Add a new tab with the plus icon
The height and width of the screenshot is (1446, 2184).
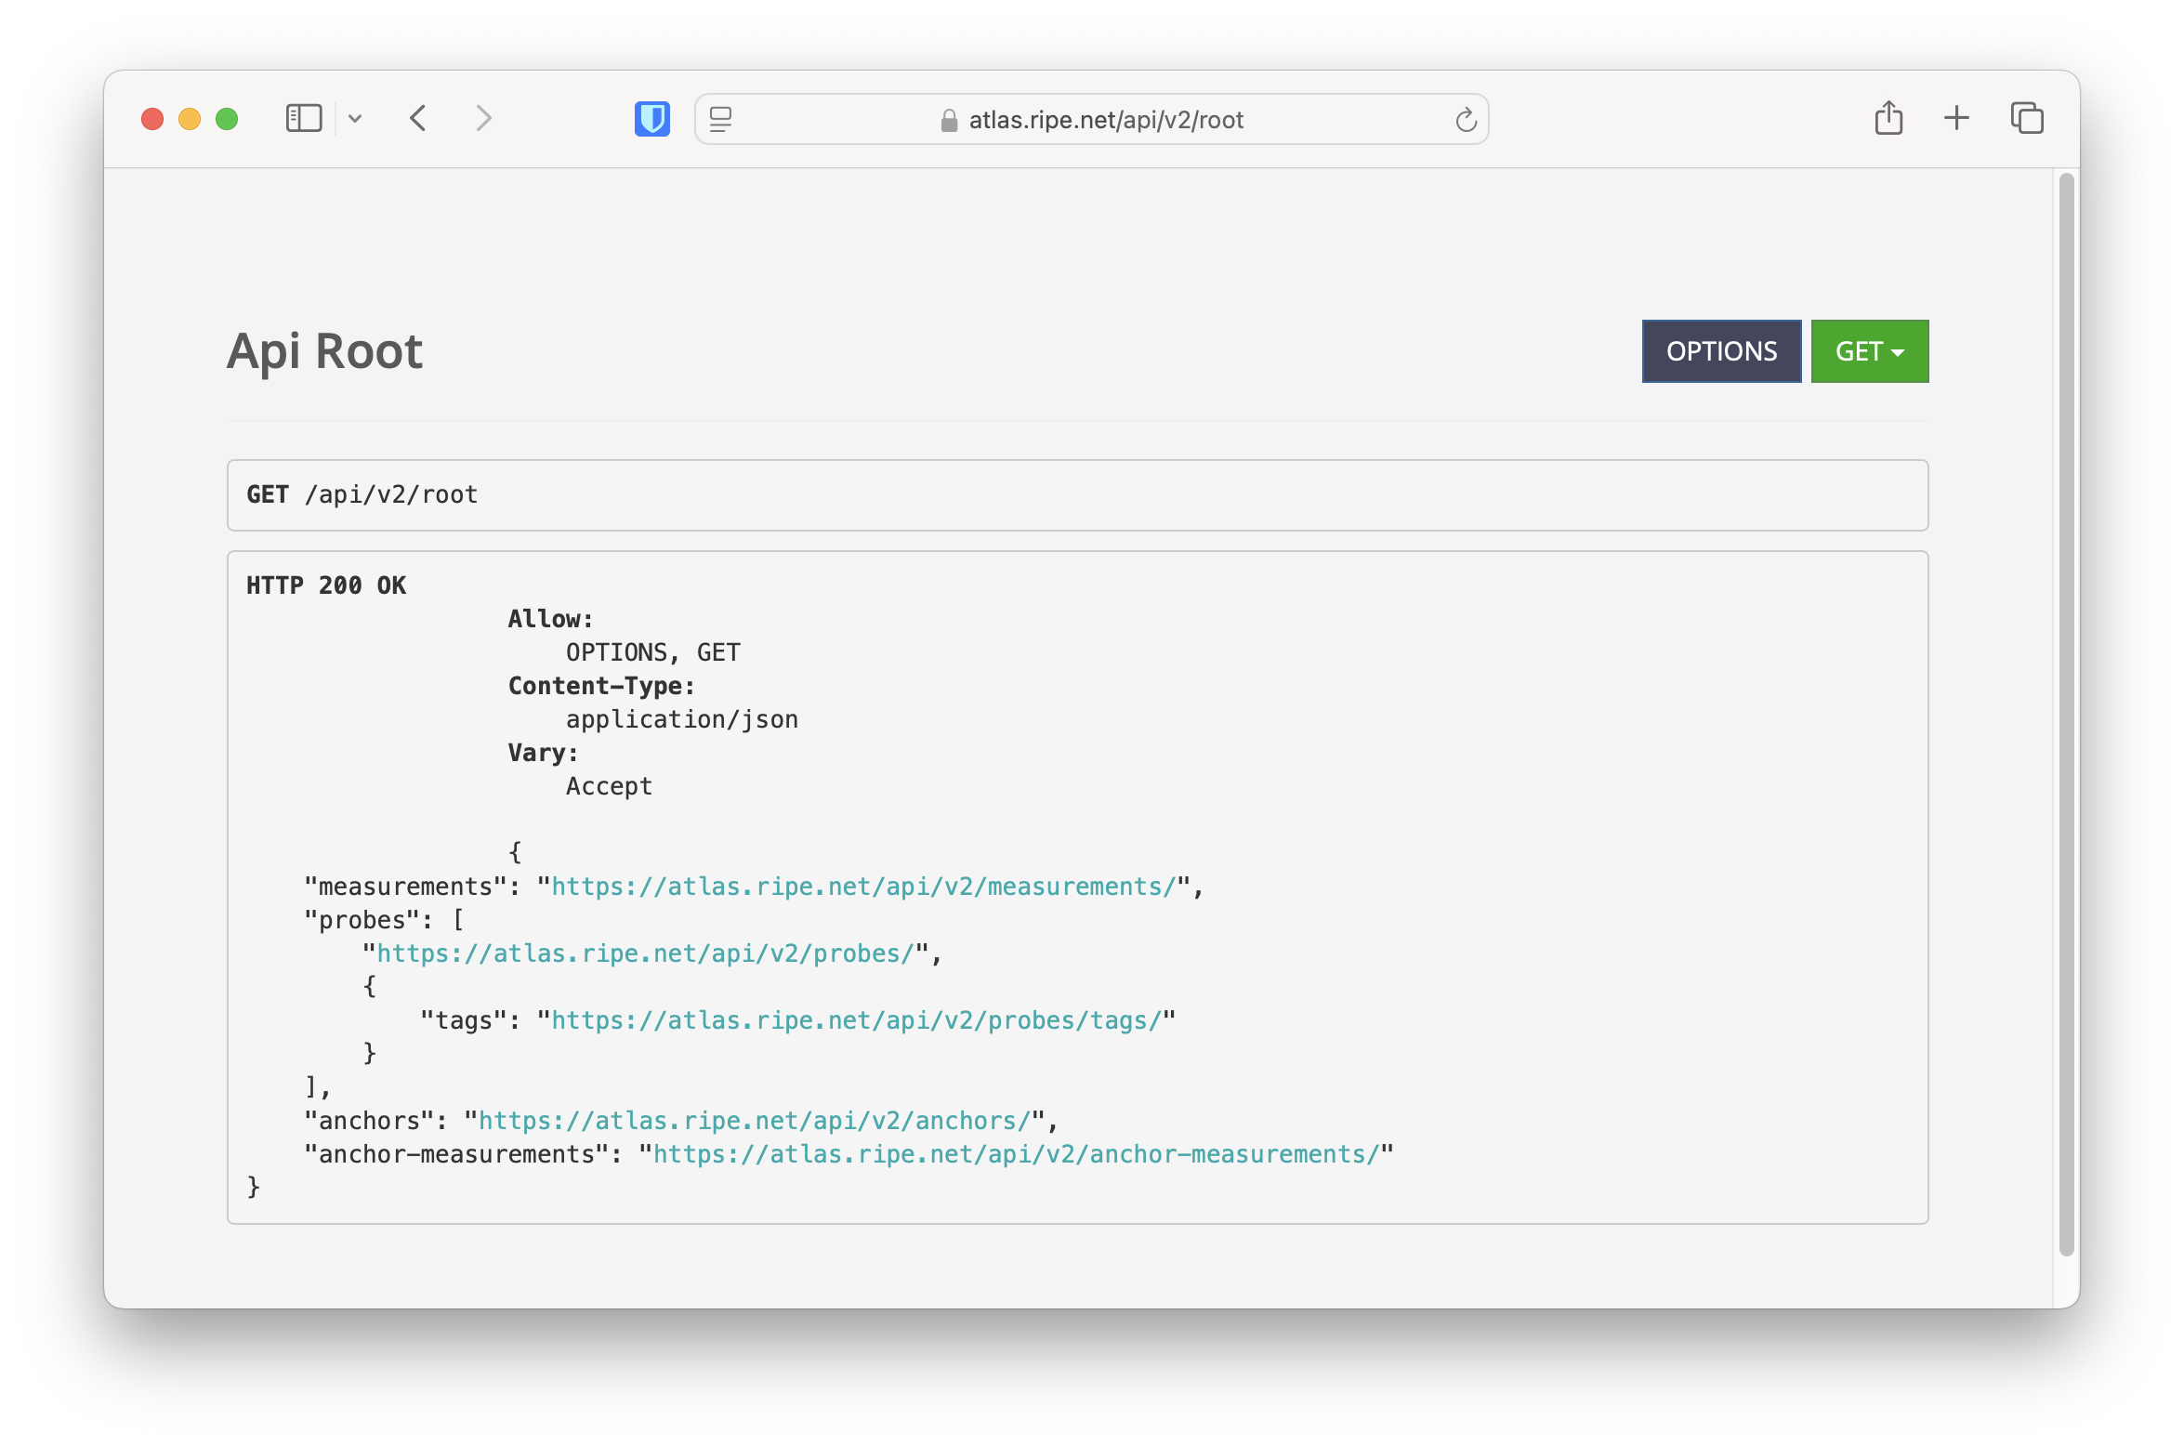click(1956, 118)
